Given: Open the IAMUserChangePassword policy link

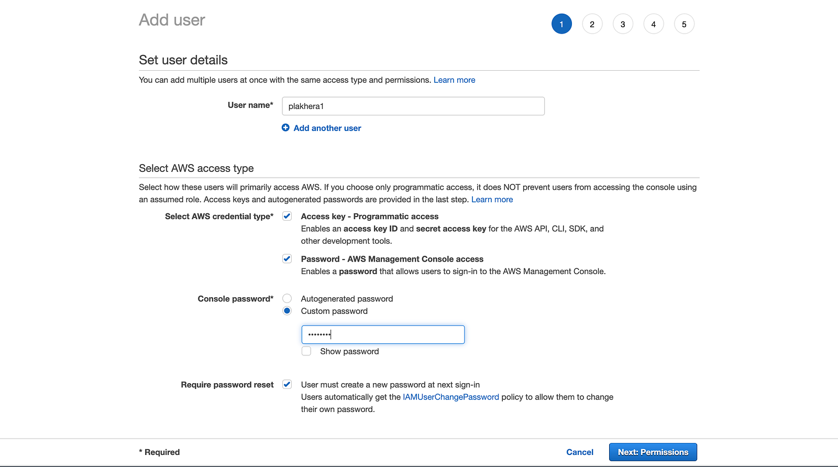Looking at the screenshot, I should tap(451, 397).
